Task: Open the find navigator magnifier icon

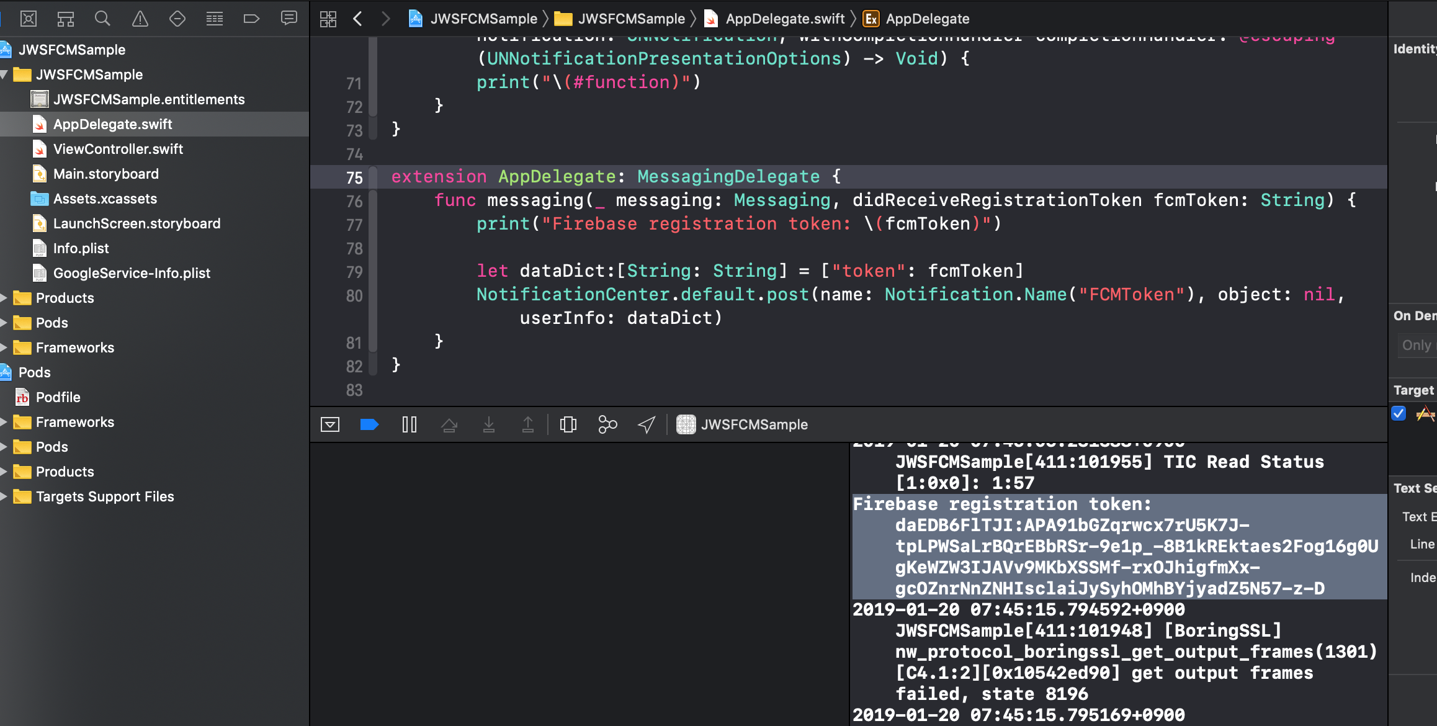Action: 102,19
